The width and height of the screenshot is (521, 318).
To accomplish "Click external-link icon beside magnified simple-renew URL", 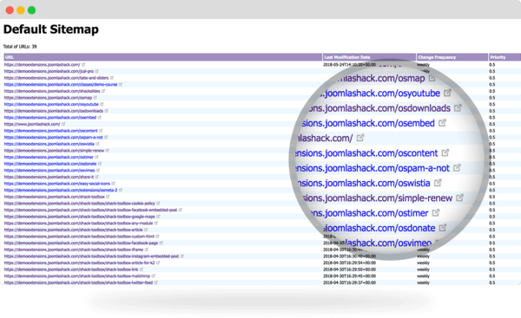I will [x=459, y=198].
